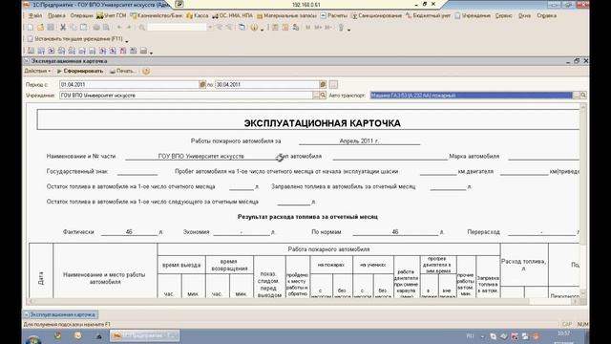
Task: Click ellipsis select button of Учреждение field
Action: [316, 96]
